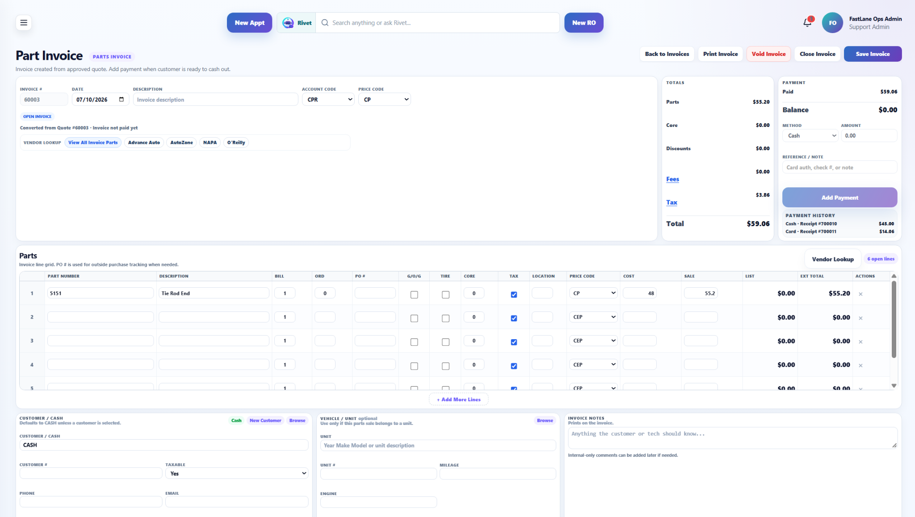Image resolution: width=915 pixels, height=517 pixels.
Task: Open the Taxable Yes dropdown
Action: click(x=237, y=473)
